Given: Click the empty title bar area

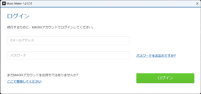Looking at the screenshot, I should (x=113, y=4).
